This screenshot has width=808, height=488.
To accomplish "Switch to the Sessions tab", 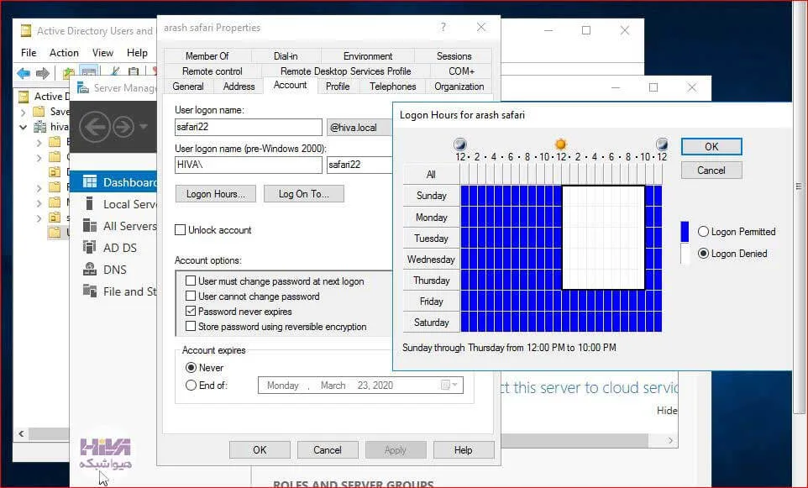I will [x=454, y=55].
